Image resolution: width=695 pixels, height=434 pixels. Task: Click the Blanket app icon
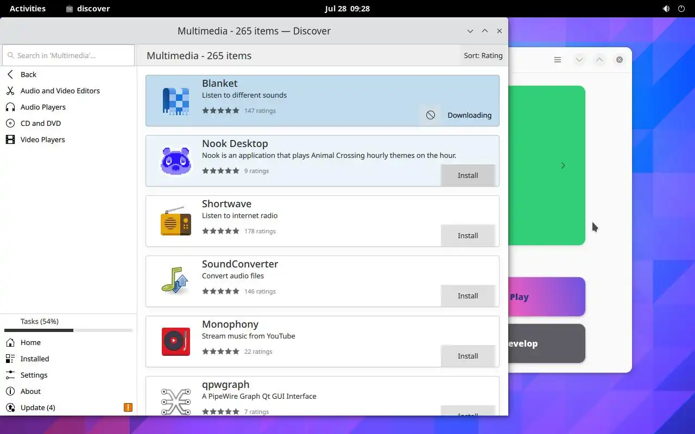[x=176, y=101]
